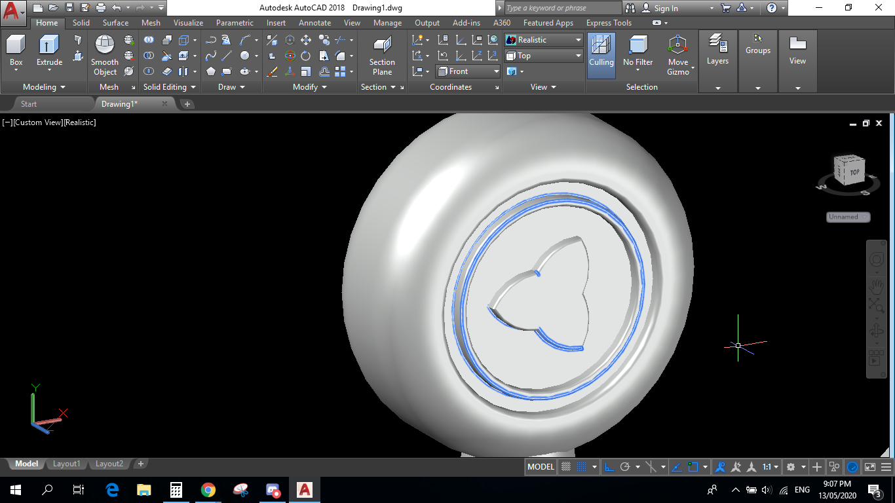
Task: Switch to the Layout1 tab
Action: pos(66,464)
